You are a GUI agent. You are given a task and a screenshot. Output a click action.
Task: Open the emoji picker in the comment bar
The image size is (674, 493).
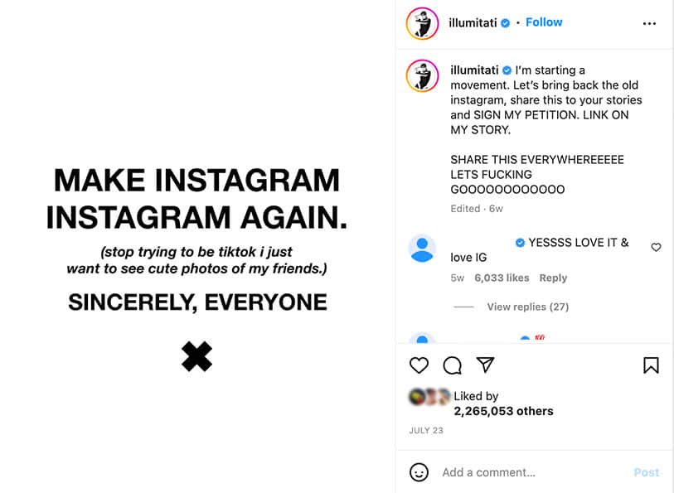[419, 471]
